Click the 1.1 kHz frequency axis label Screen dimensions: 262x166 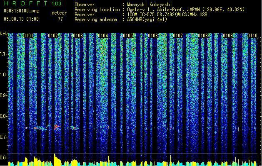(3, 54)
